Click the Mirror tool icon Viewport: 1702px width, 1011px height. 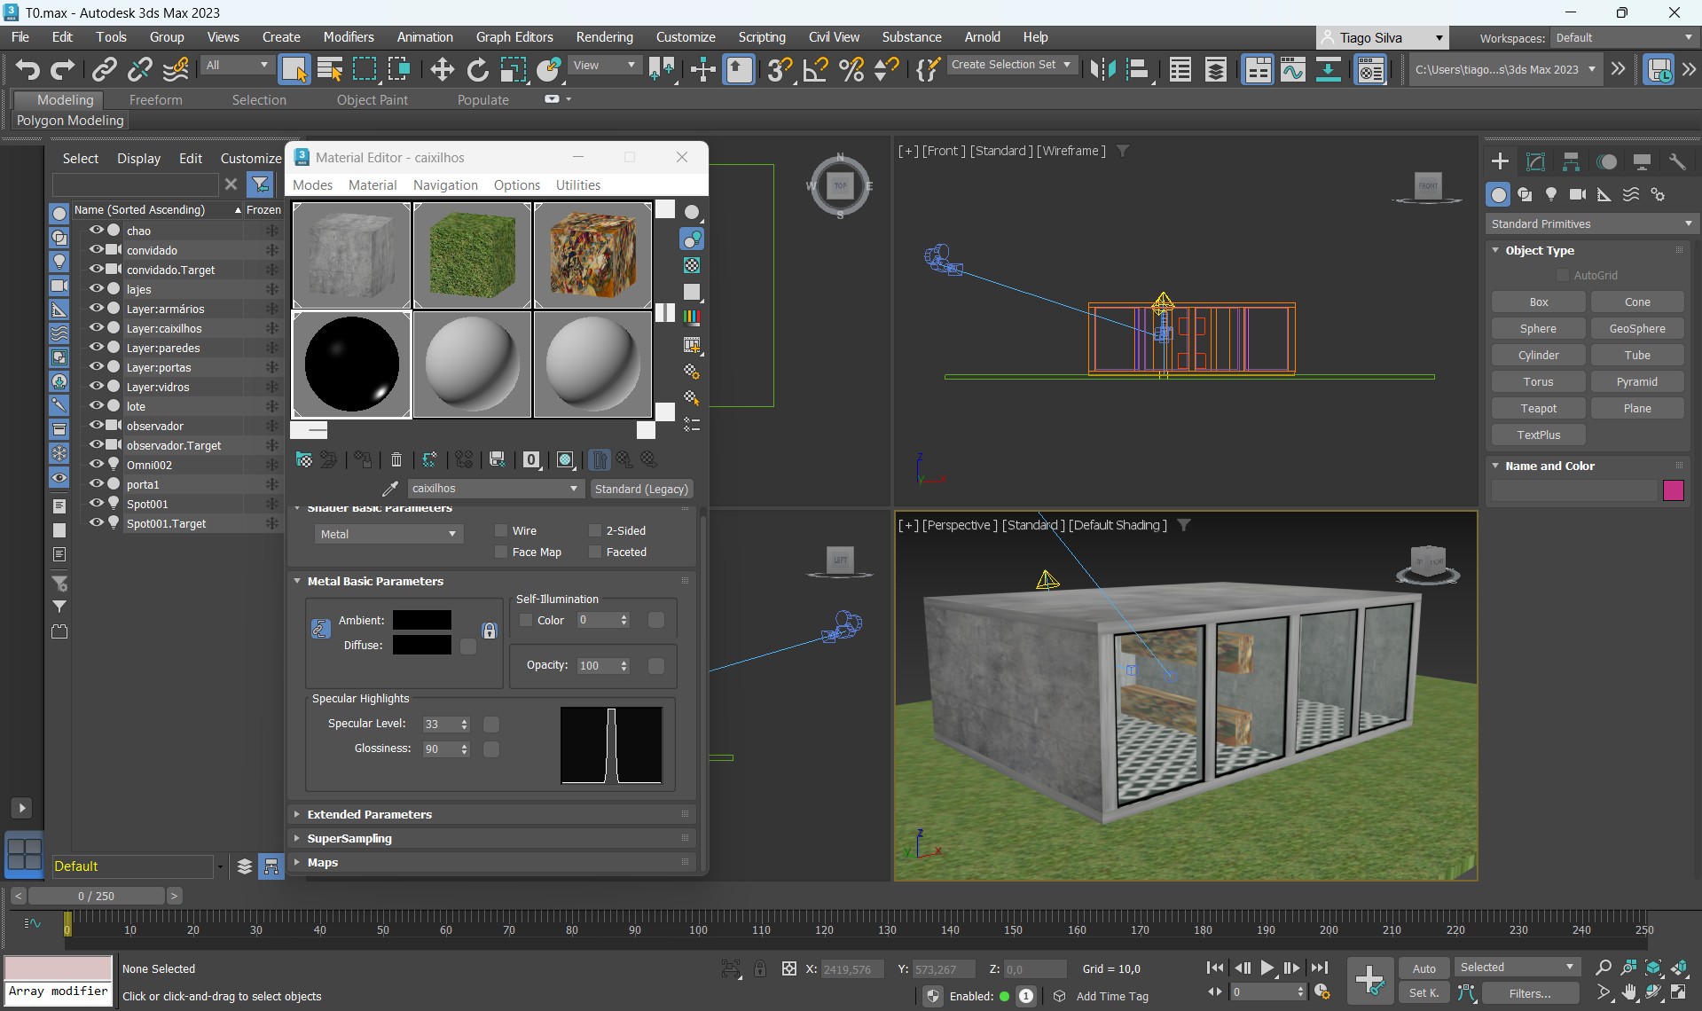point(1102,69)
